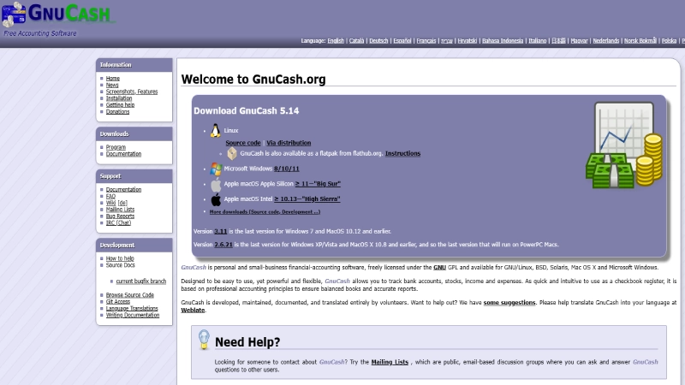The width and height of the screenshot is (685, 385).
Task: Open the Mailing Lists sidebar link
Action: pos(120,210)
